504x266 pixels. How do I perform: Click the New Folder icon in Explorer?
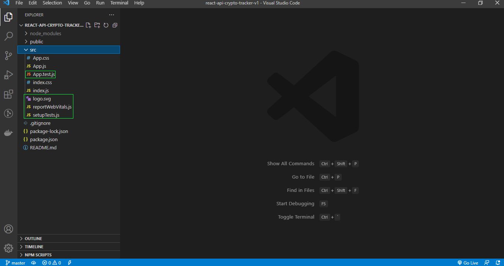click(97, 25)
